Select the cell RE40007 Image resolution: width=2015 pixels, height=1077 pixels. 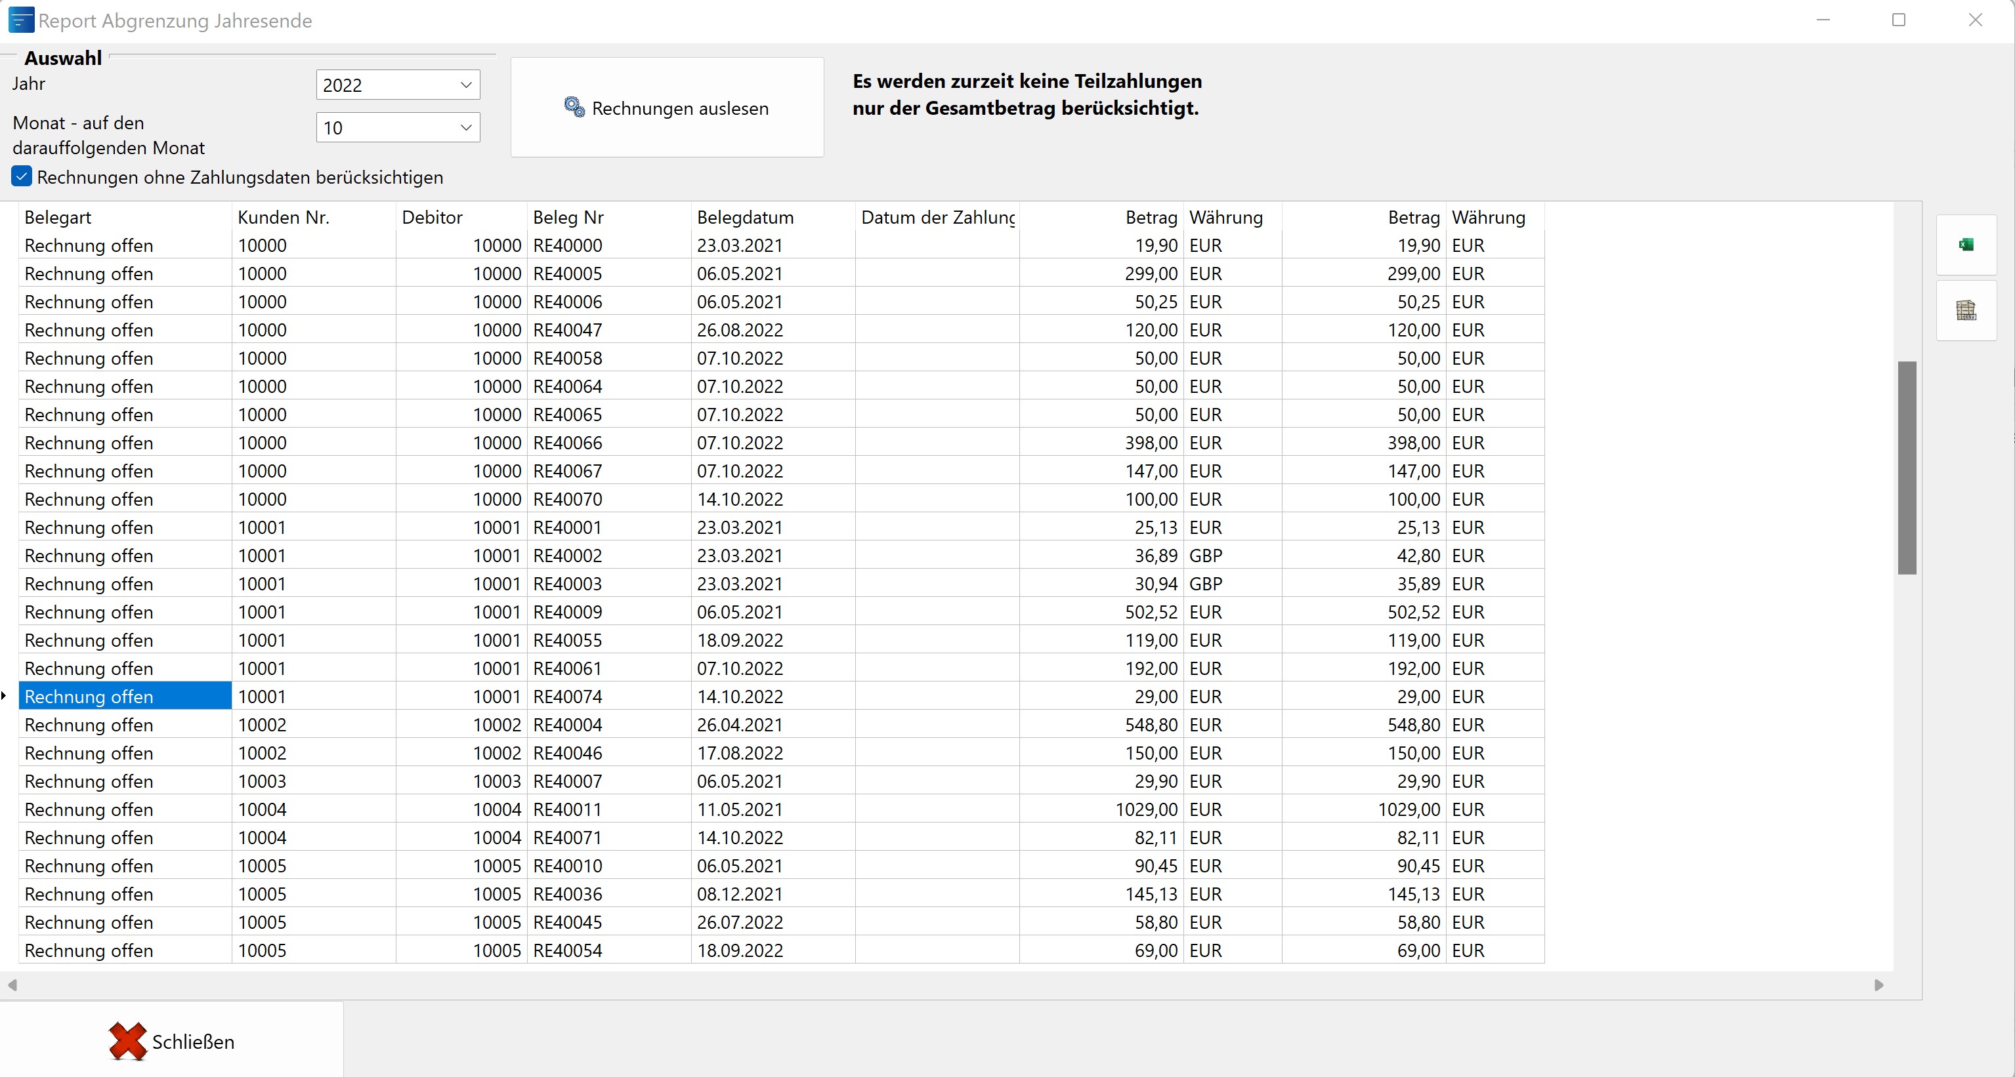[609, 781]
